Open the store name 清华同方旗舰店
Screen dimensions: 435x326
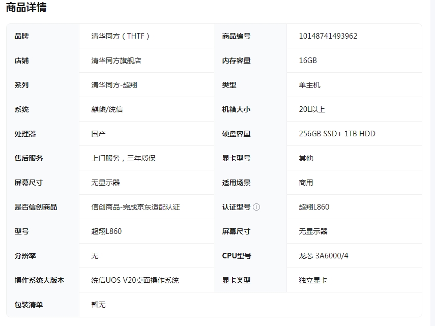tap(116, 61)
